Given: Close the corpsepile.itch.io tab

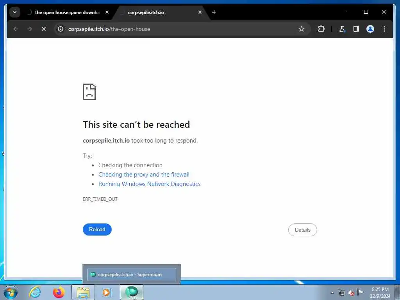Looking at the screenshot, I should tap(200, 12).
